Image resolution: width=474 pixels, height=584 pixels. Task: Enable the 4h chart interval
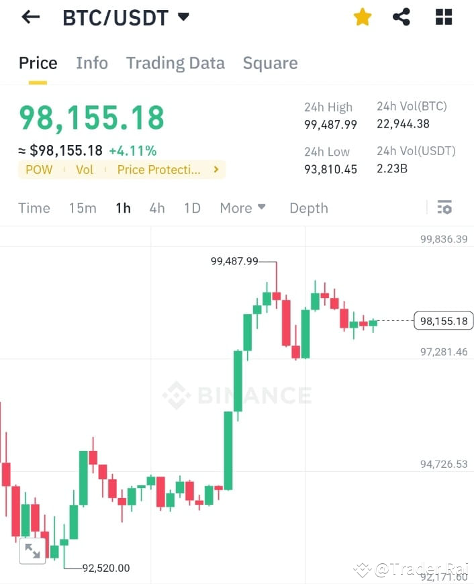pos(156,208)
